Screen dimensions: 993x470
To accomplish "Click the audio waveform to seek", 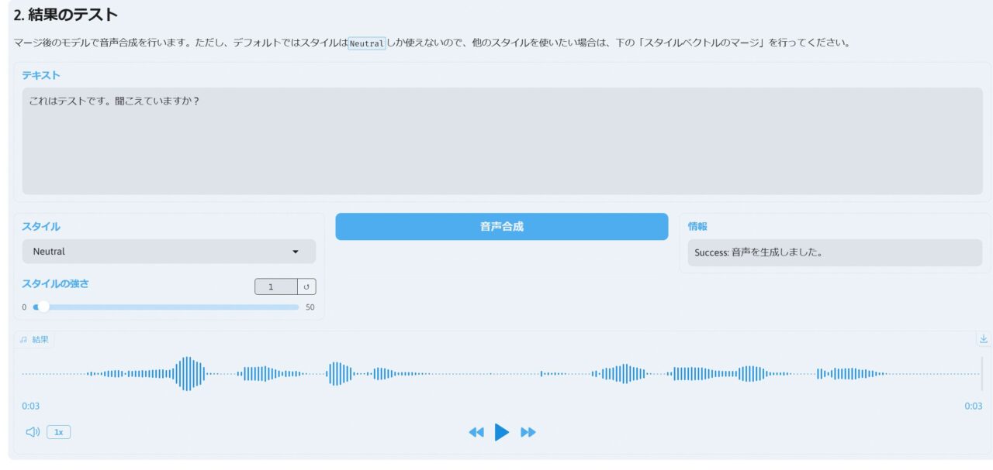I will [502, 374].
